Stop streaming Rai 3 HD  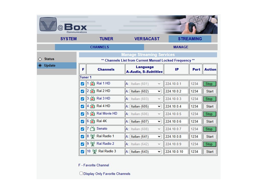tap(210, 99)
